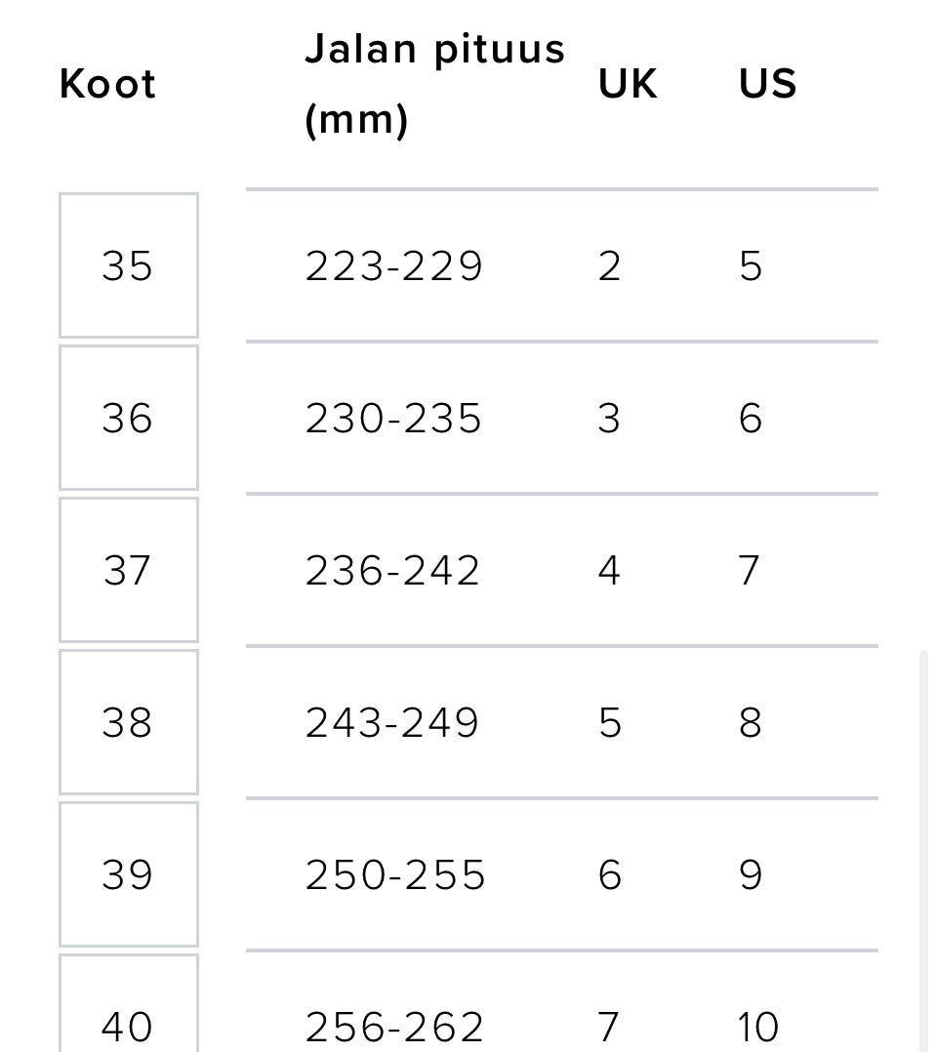Choose size 37 box
The width and height of the screenshot is (937, 1052).
click(x=128, y=570)
